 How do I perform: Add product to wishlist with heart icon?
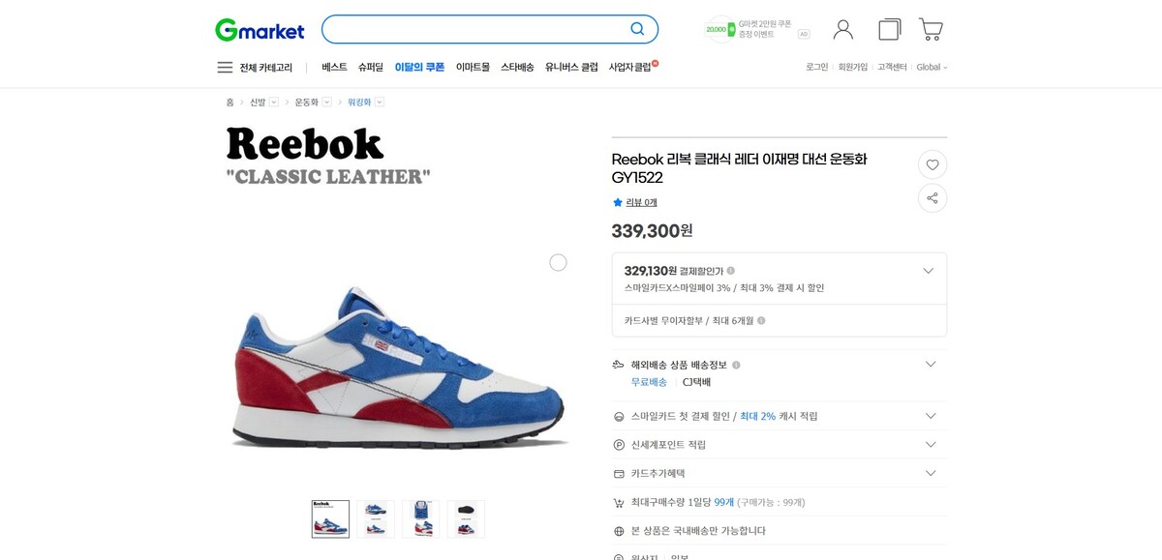[933, 164]
